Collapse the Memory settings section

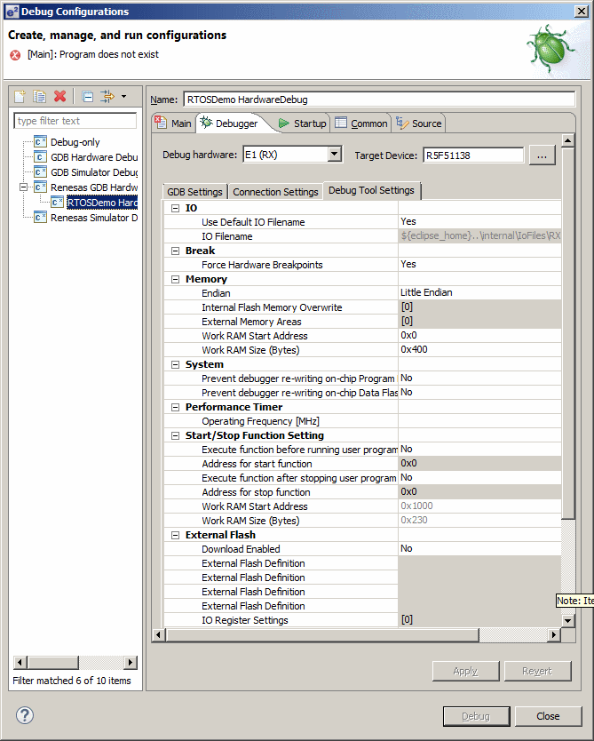pos(174,279)
